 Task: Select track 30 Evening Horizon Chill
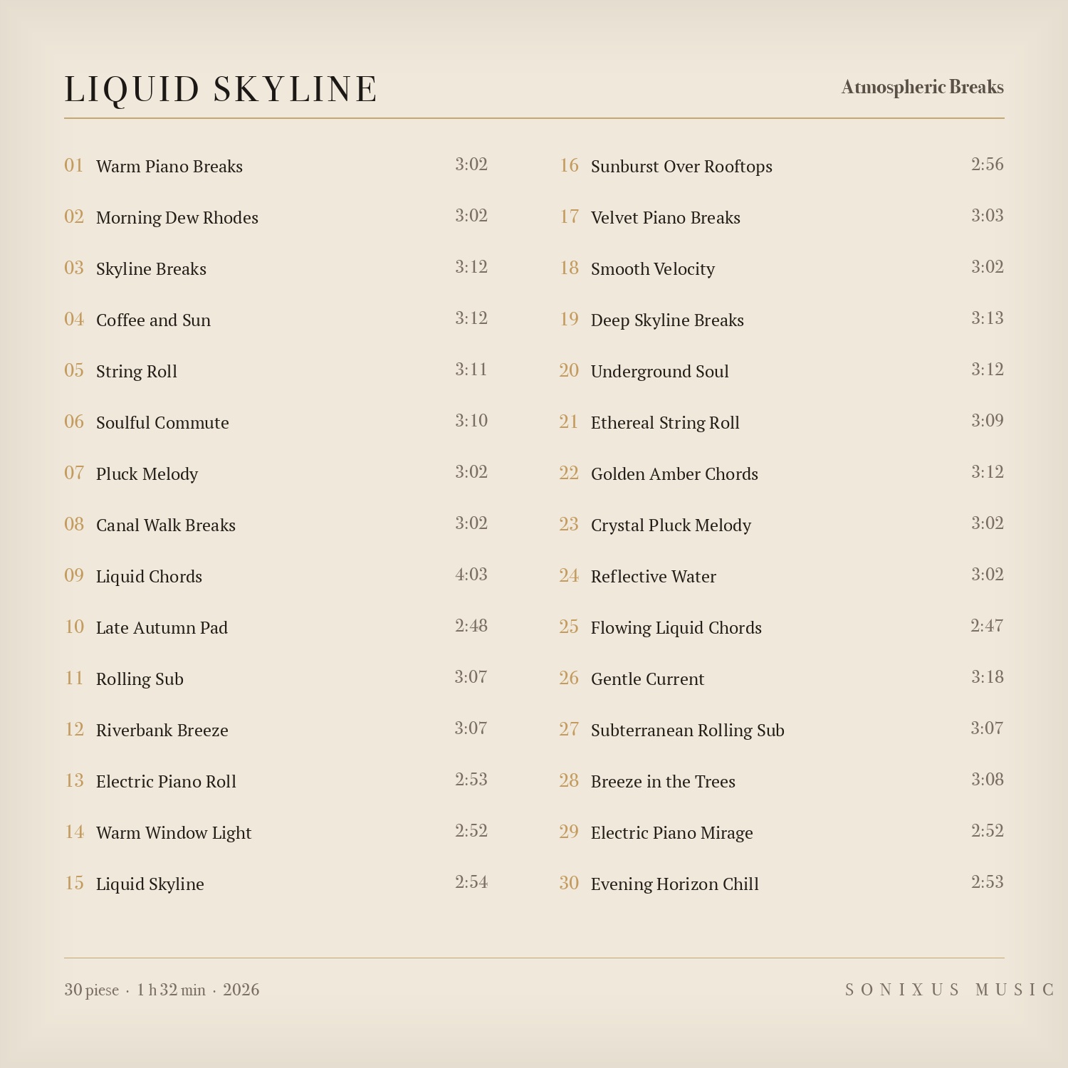782,883
